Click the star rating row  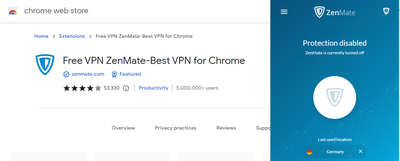pos(82,88)
